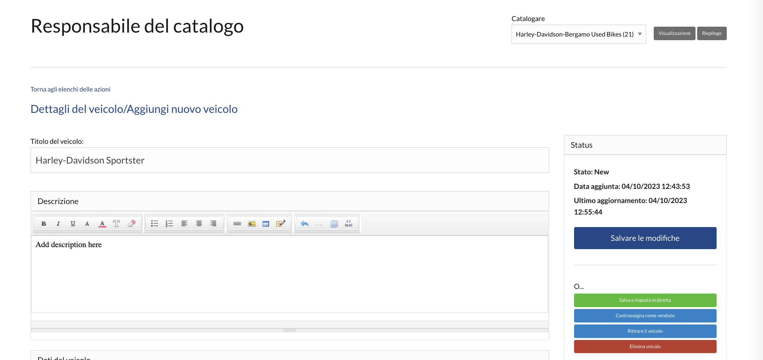Insert a hyperlink into the description
Screen dimensions: 763x360
(x=237, y=223)
